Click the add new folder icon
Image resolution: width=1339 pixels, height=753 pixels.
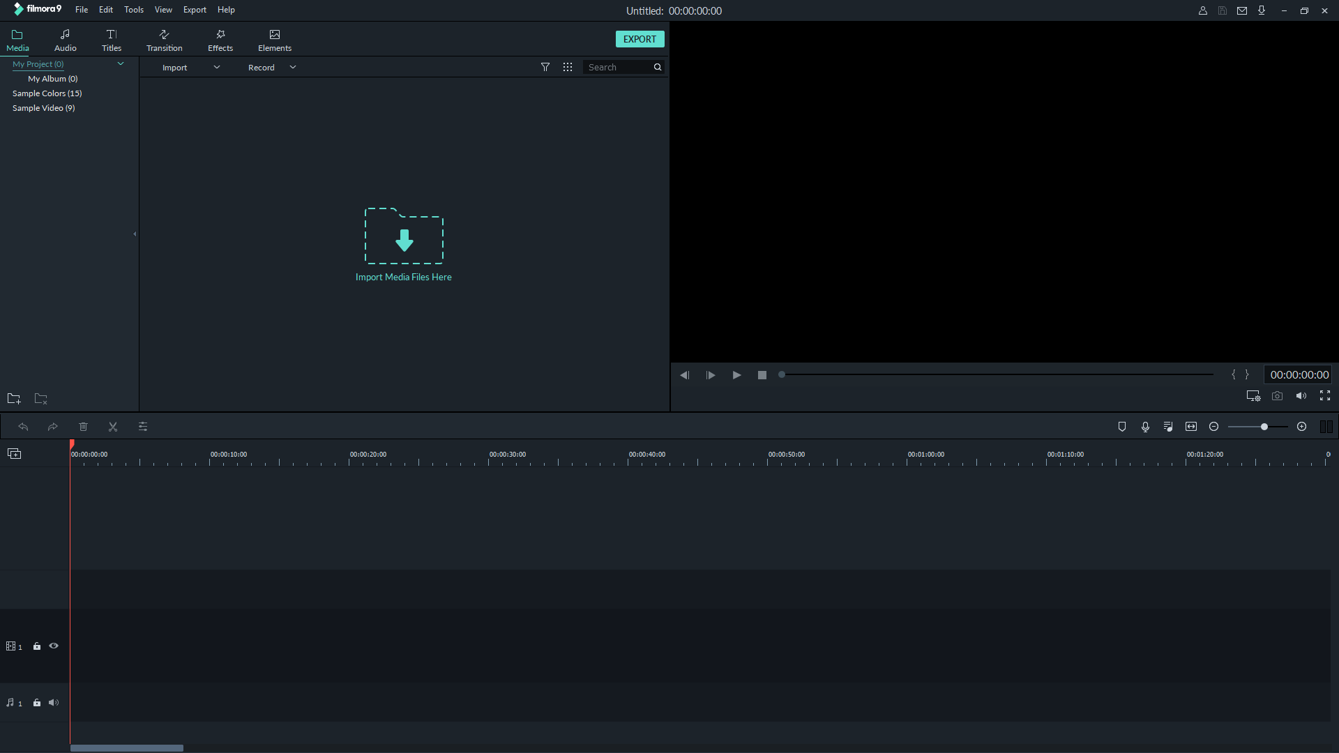pos(14,399)
